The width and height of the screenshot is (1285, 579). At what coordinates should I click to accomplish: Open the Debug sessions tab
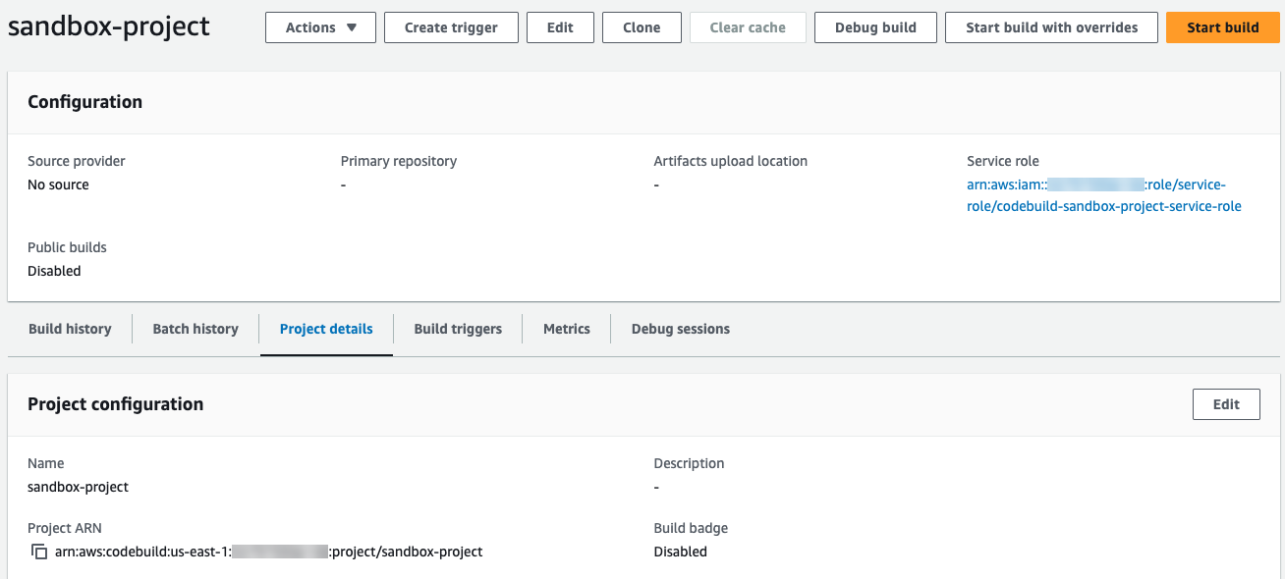[x=680, y=329]
